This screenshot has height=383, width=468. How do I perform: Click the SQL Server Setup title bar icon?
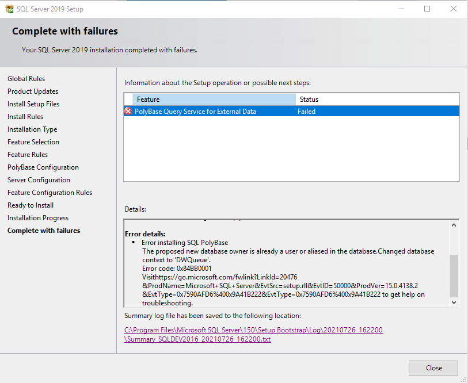pos(9,9)
